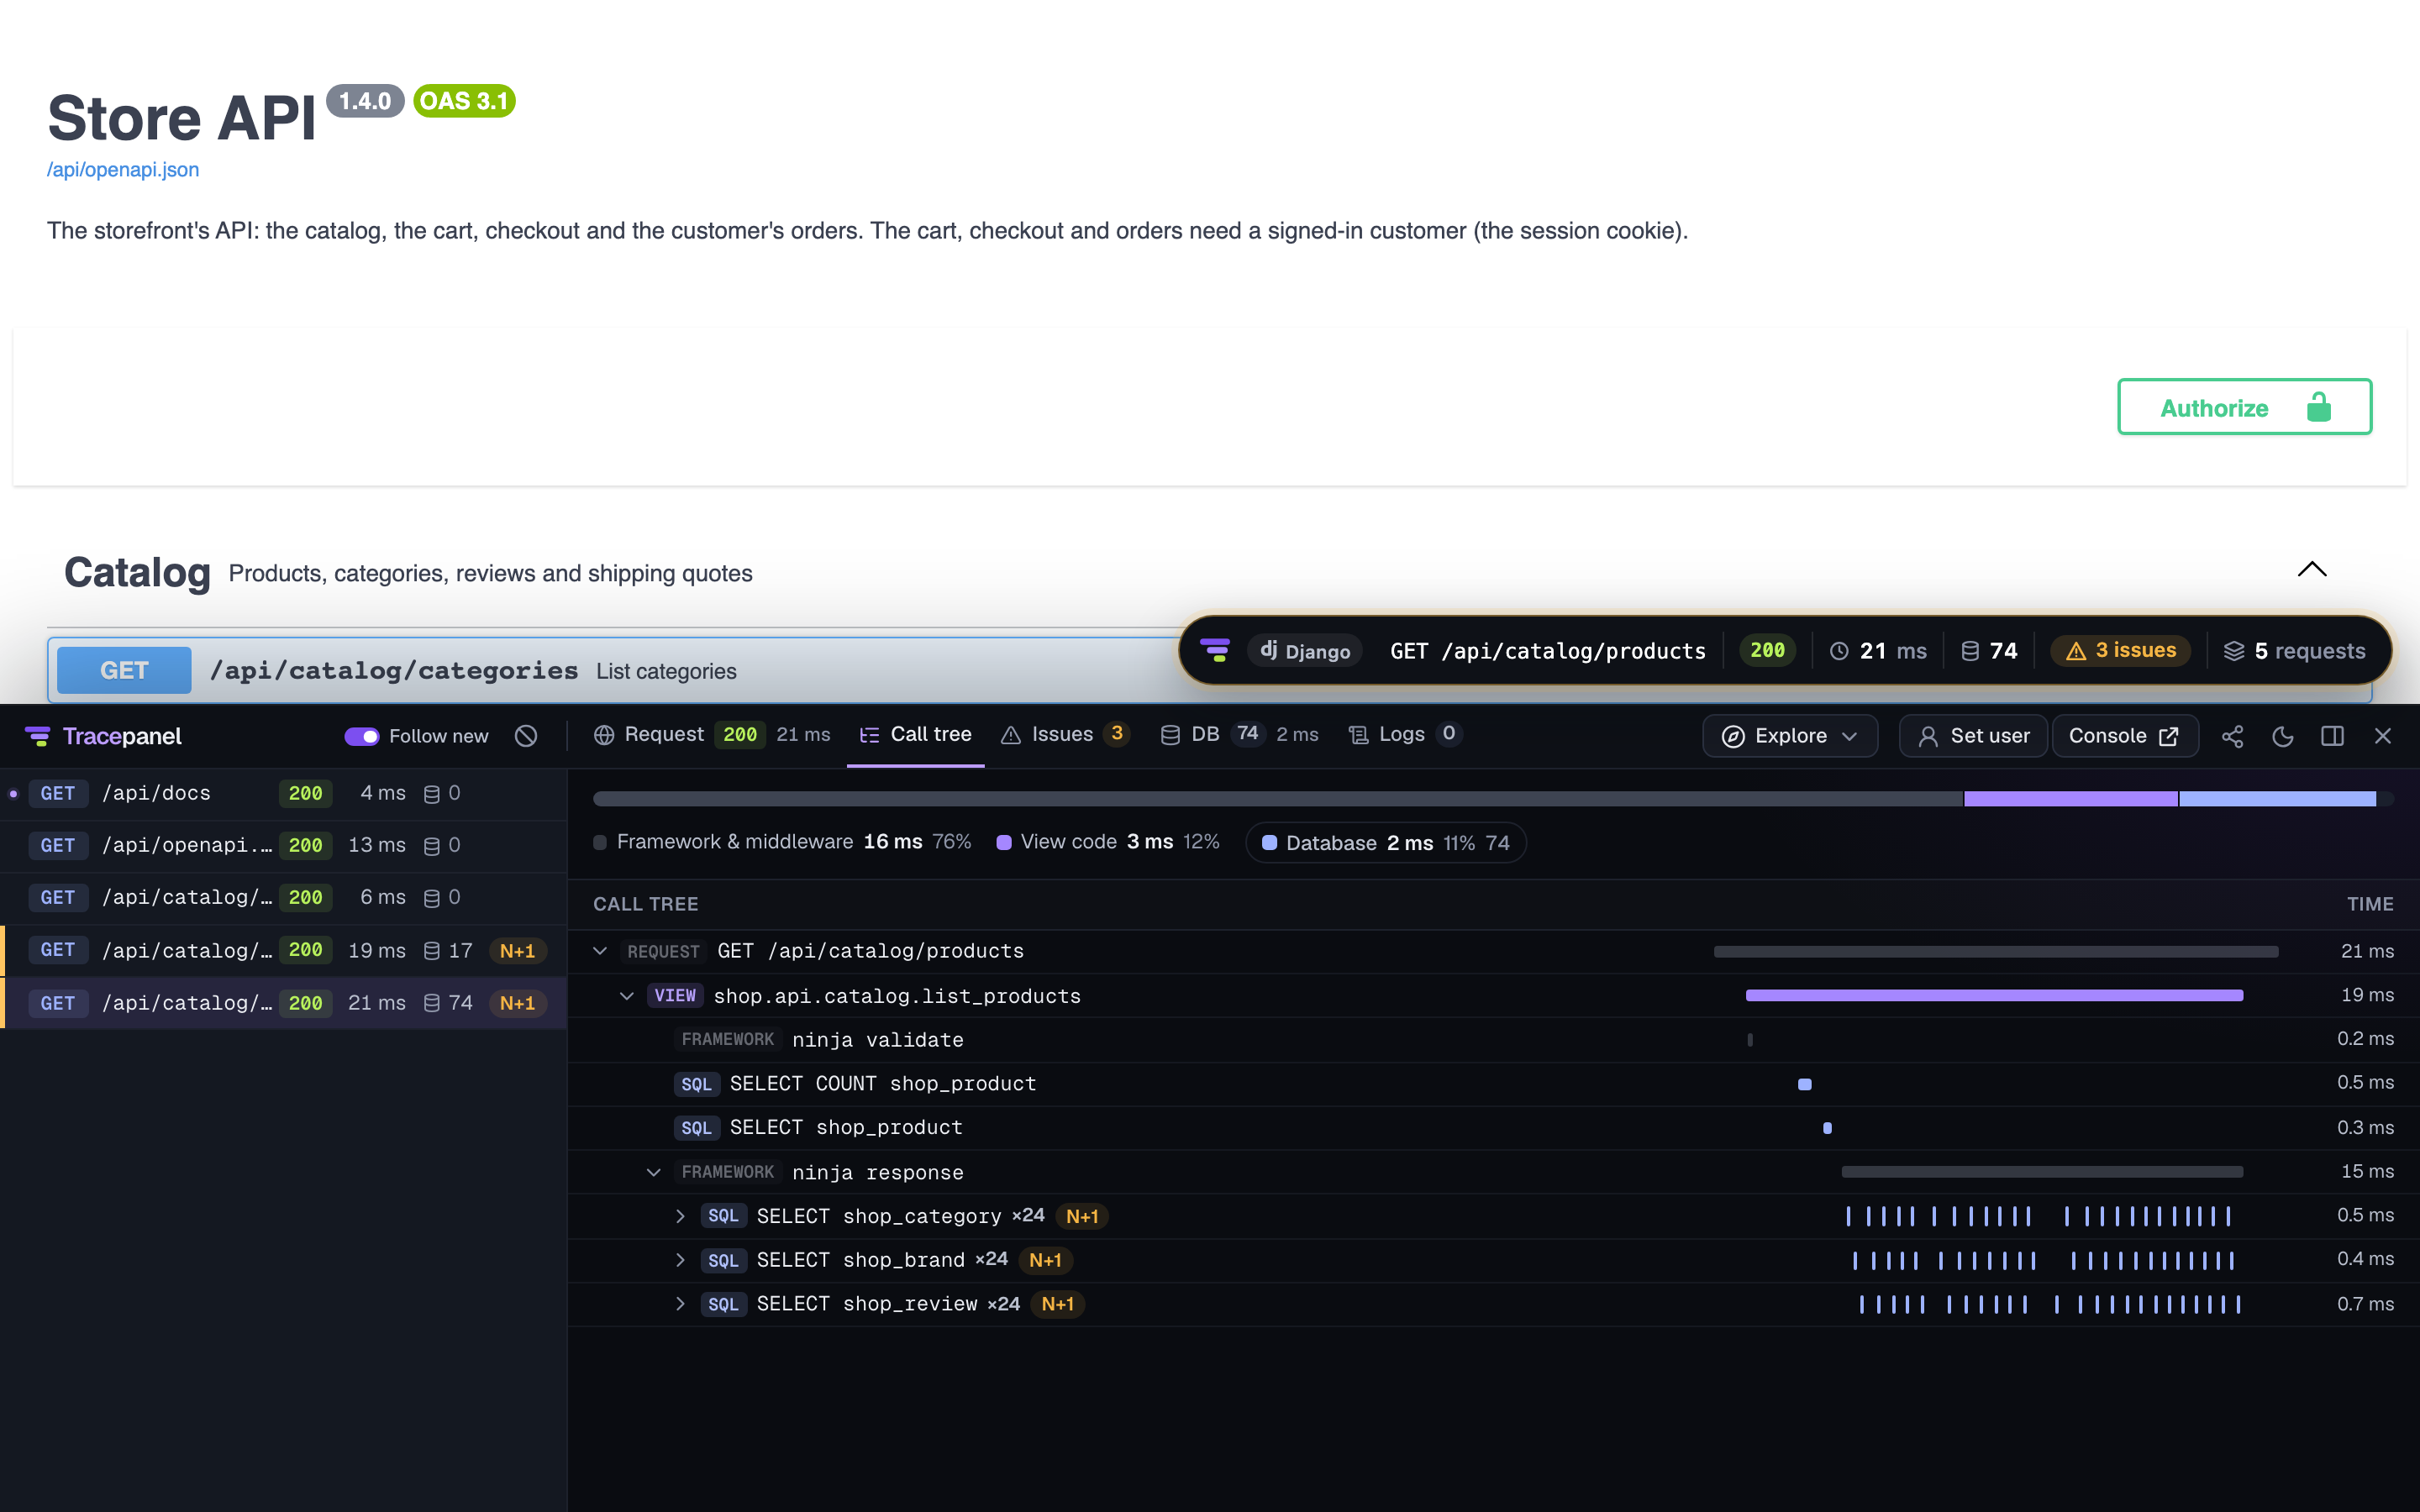Select the FRAMEWORK ninja validate row

[1494, 1040]
